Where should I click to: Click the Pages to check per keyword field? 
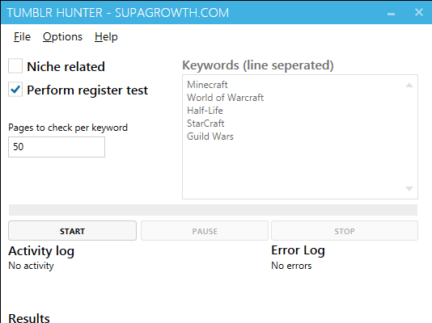click(x=57, y=147)
